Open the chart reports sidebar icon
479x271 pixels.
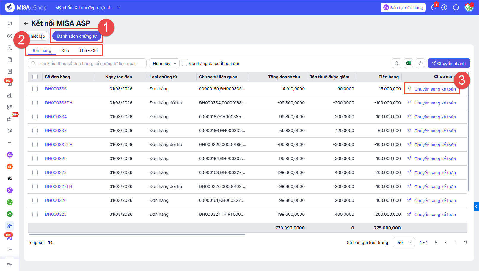pos(10,95)
